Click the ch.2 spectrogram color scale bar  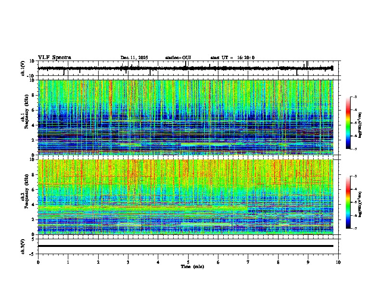(x=348, y=202)
